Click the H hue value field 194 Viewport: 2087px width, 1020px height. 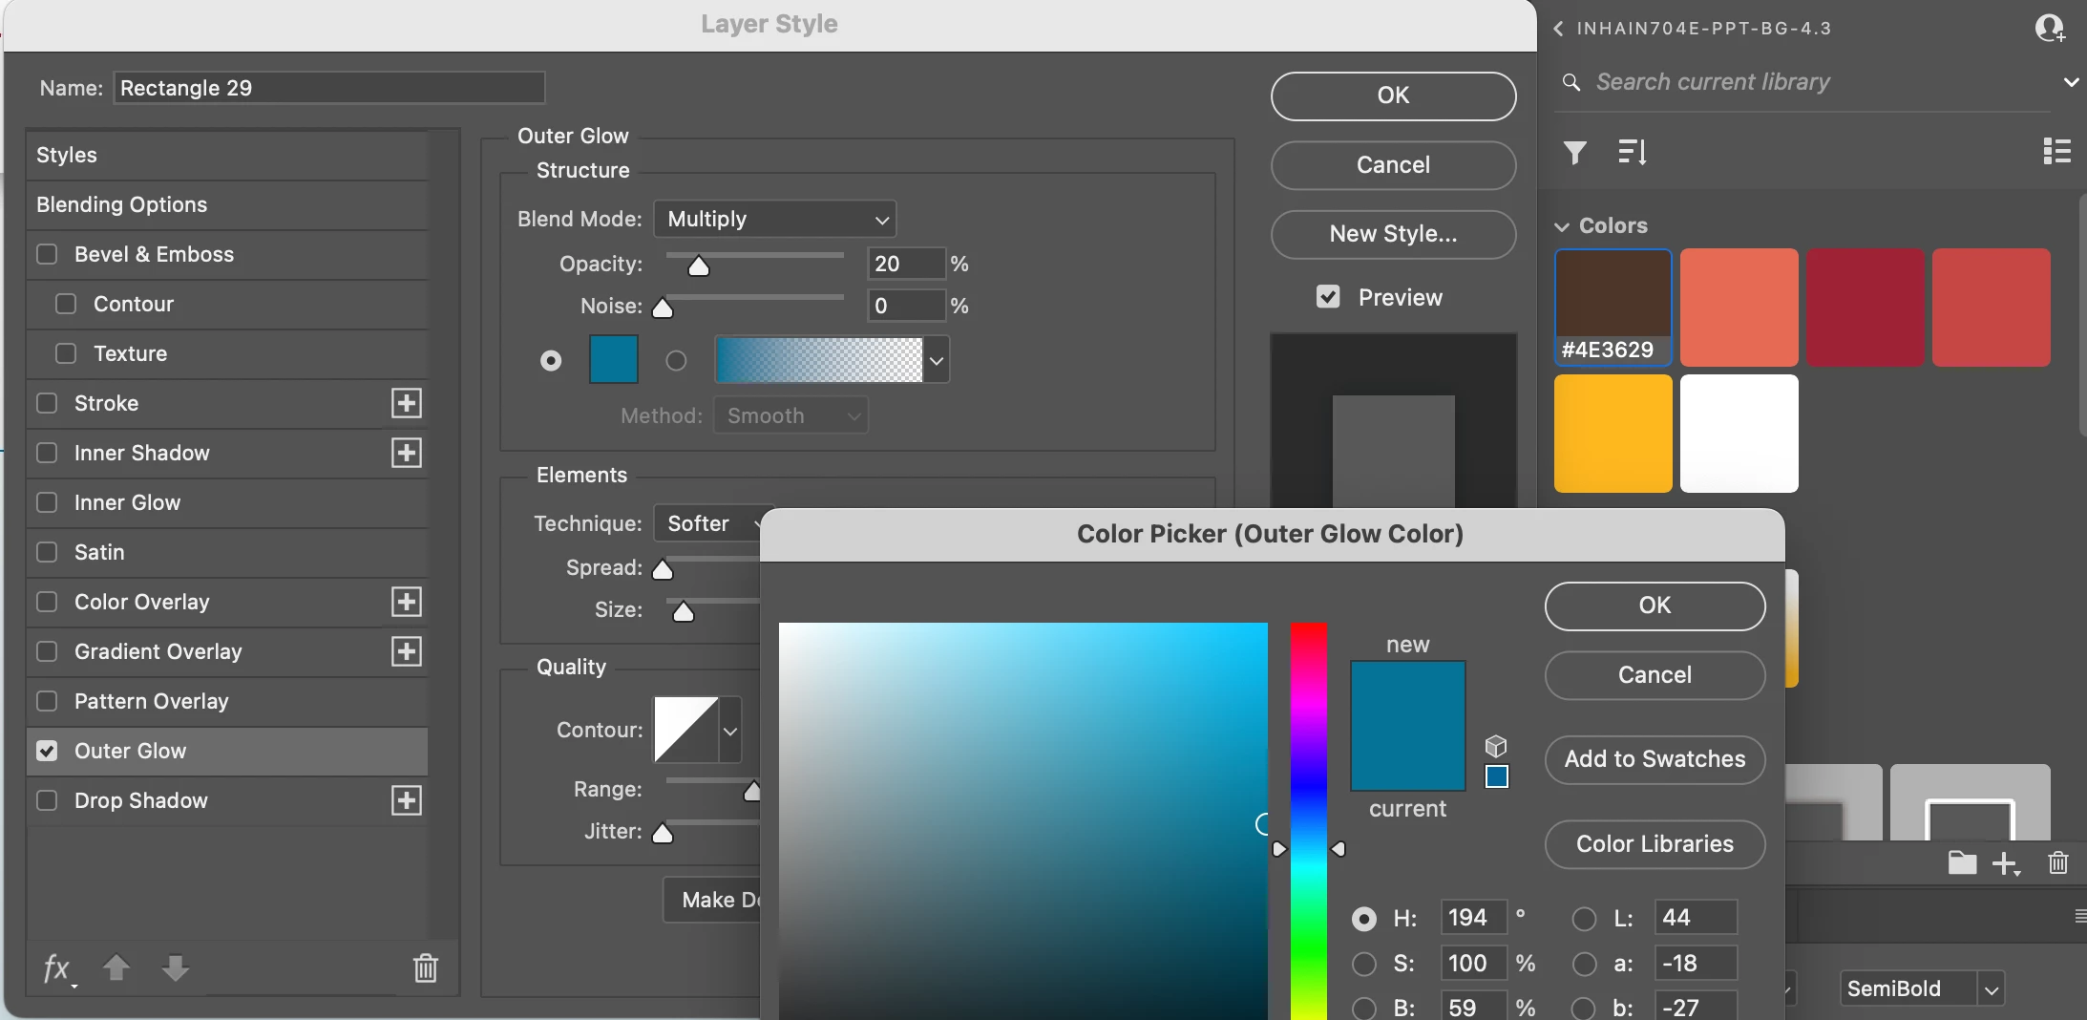(1472, 918)
